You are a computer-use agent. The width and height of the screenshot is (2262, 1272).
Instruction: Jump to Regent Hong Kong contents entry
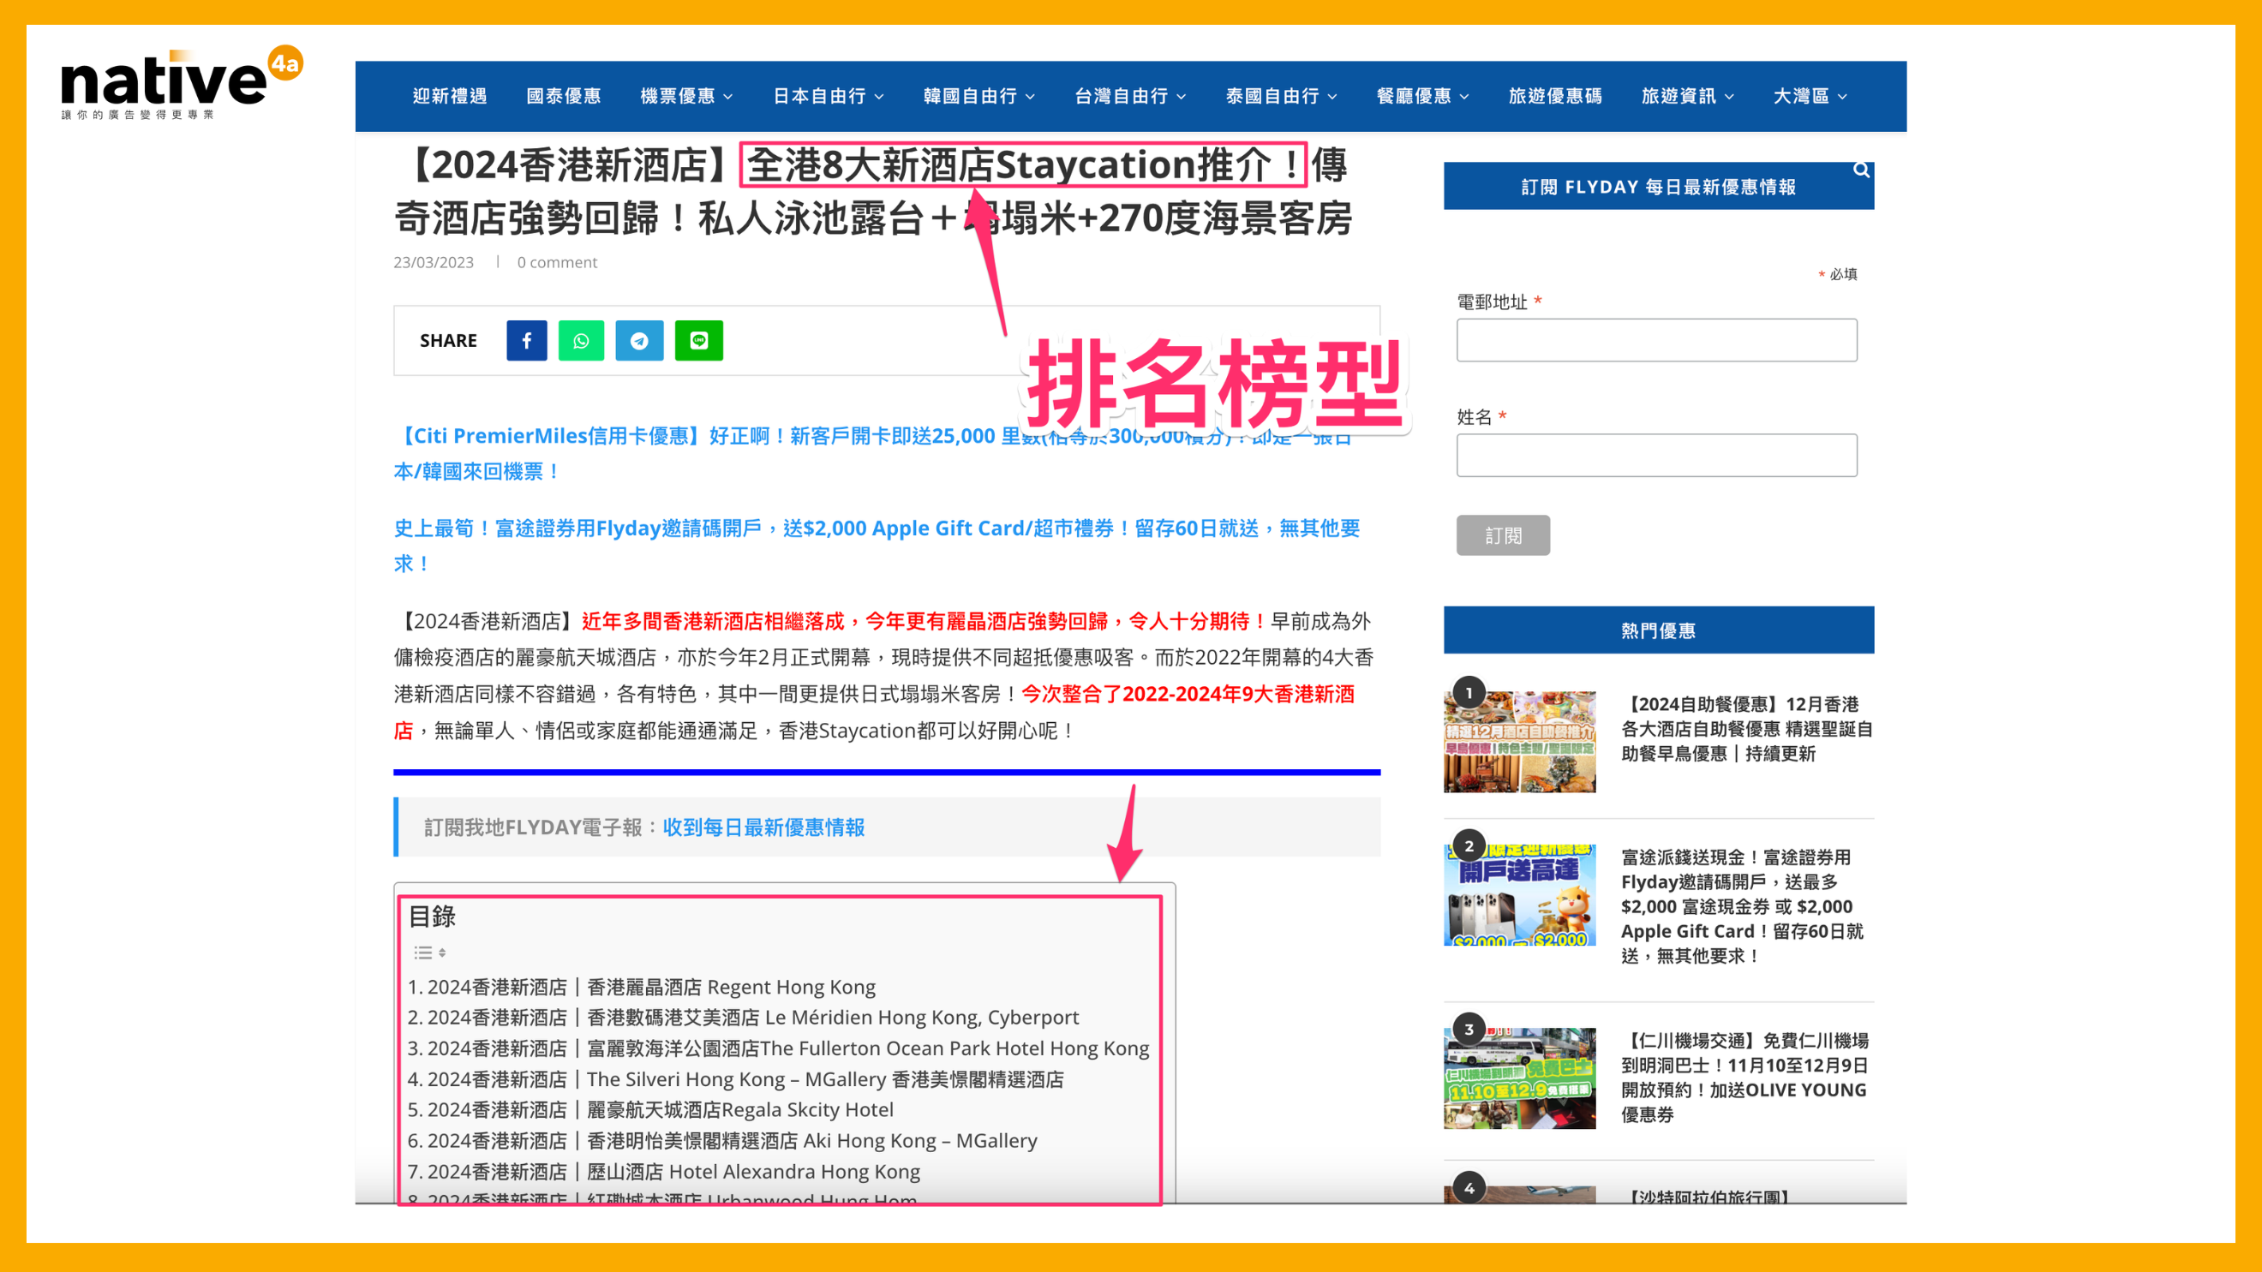pos(649,987)
